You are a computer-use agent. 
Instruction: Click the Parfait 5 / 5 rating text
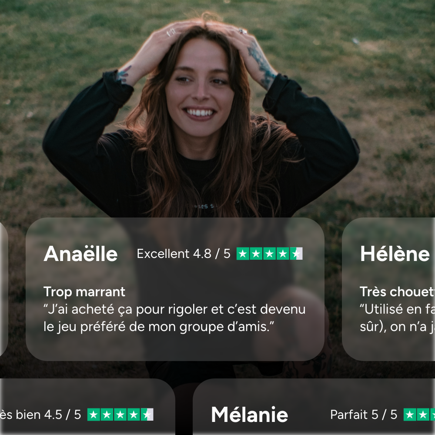[363, 415]
